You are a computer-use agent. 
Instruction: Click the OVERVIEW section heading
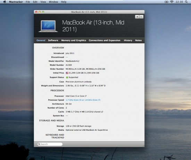pyautogui.click(x=58, y=48)
